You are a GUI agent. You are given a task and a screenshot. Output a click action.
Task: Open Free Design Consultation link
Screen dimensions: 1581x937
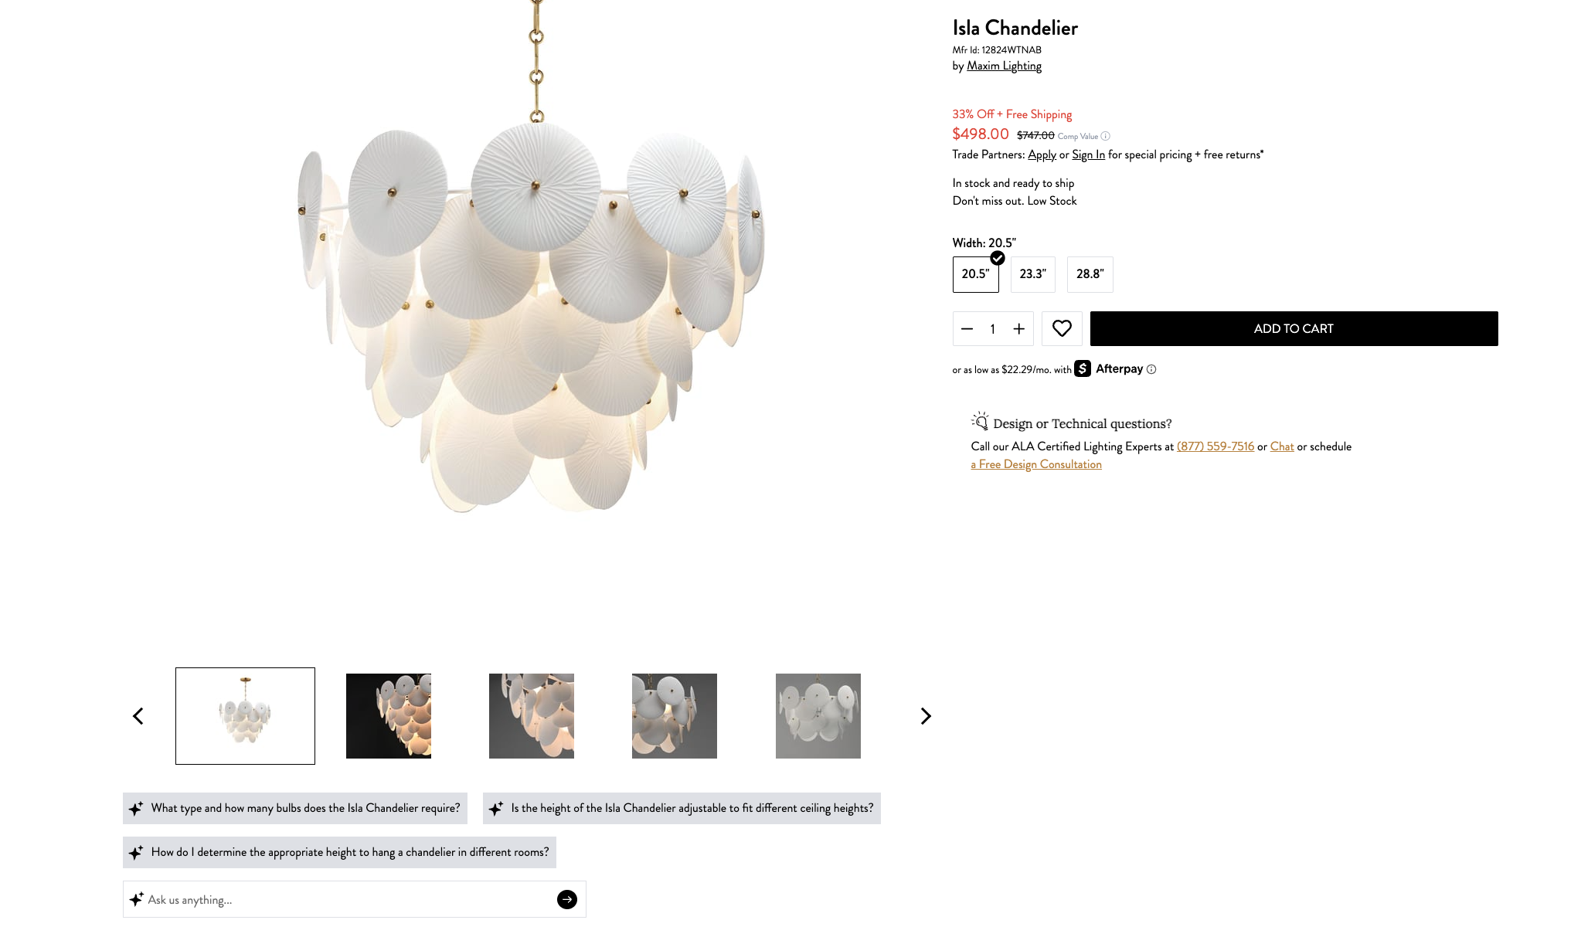click(x=1036, y=464)
